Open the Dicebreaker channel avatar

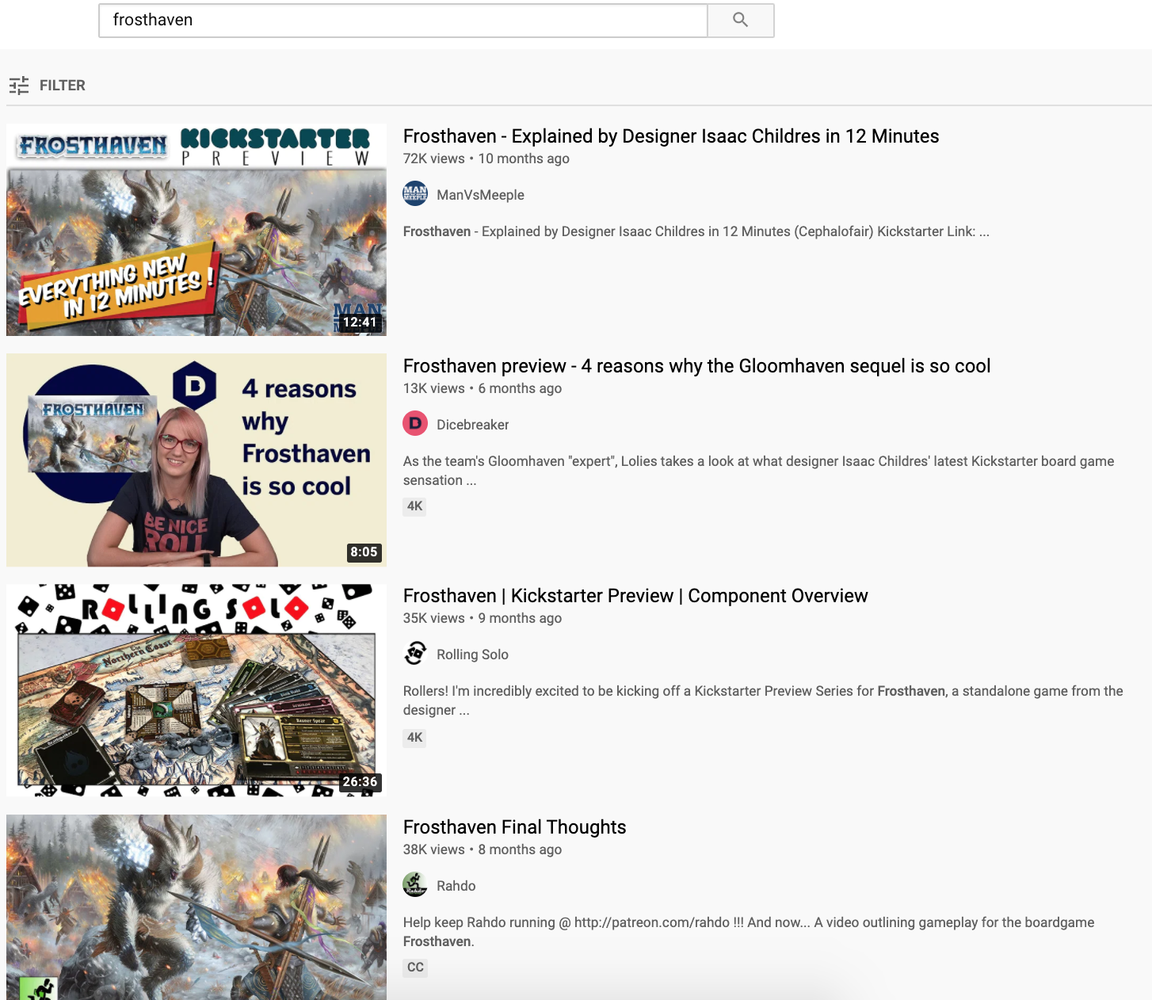415,424
